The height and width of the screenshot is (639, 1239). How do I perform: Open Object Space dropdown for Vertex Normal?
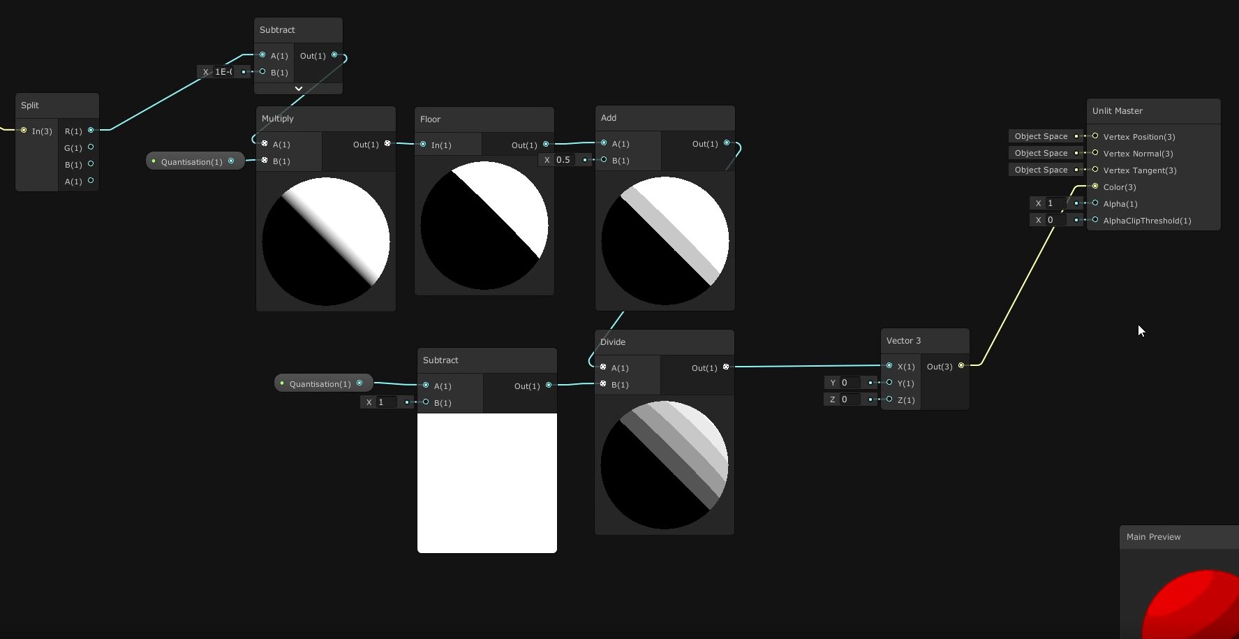(x=1041, y=153)
